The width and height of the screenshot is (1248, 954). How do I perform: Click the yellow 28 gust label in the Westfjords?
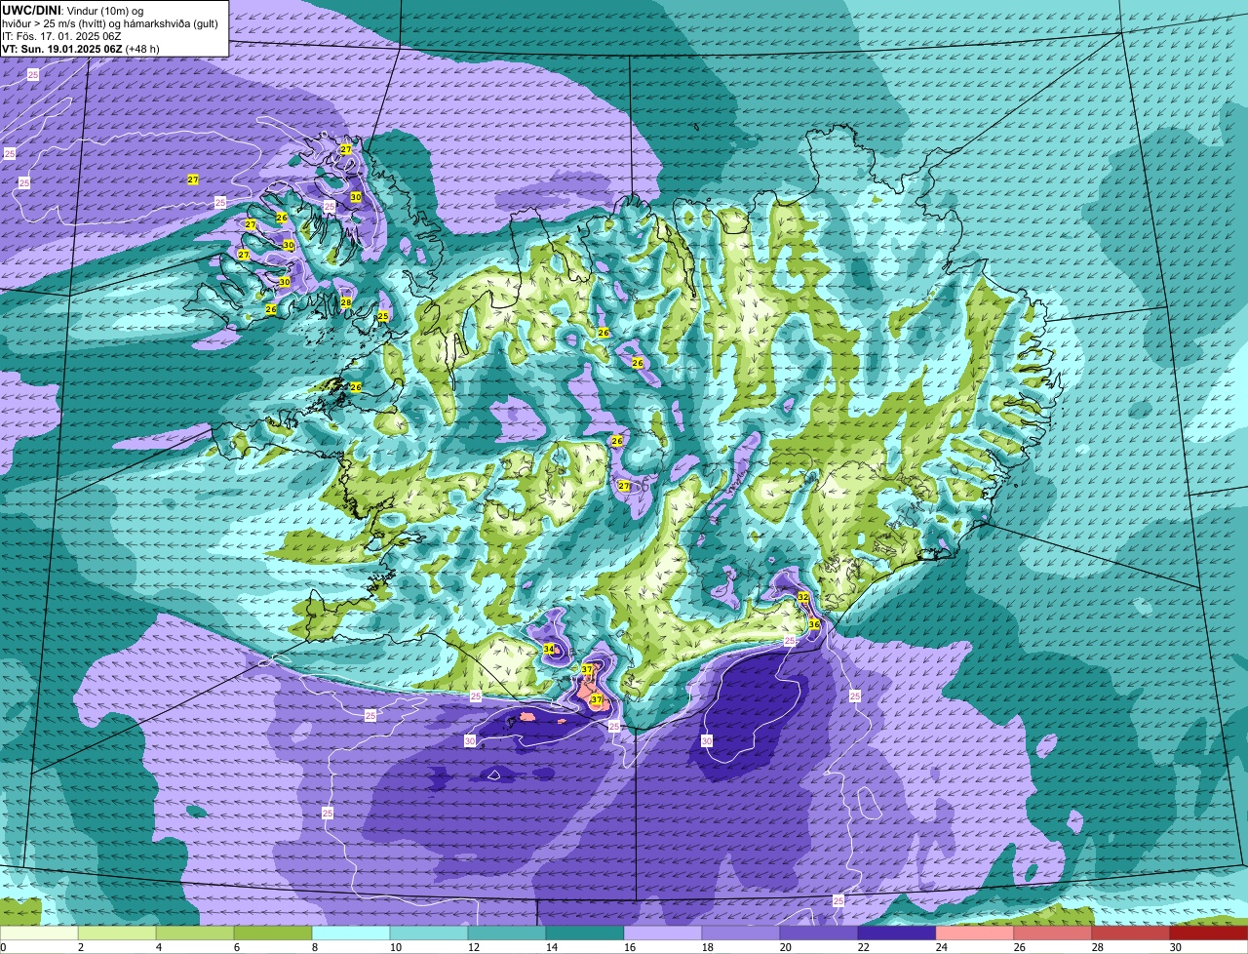(346, 302)
